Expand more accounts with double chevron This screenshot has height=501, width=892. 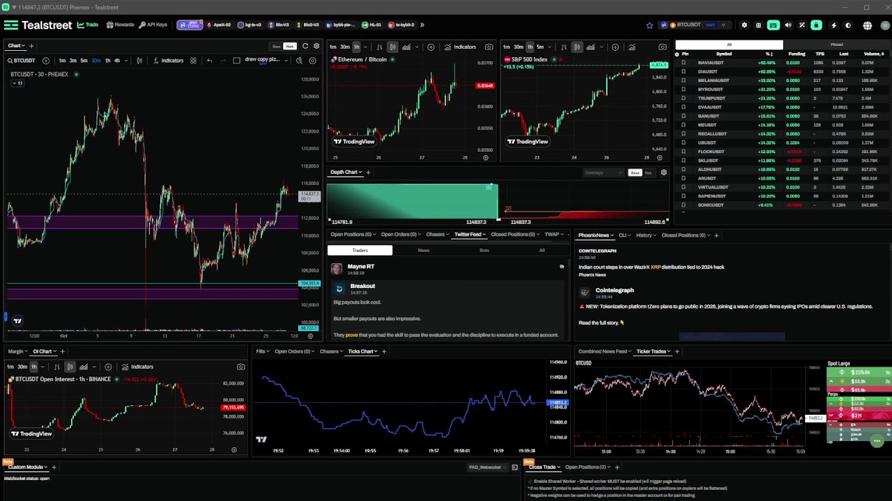click(x=422, y=25)
